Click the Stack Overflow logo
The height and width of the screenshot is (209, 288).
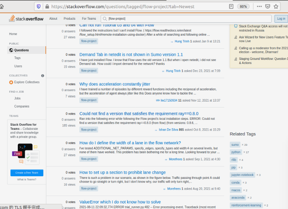click(x=26, y=19)
